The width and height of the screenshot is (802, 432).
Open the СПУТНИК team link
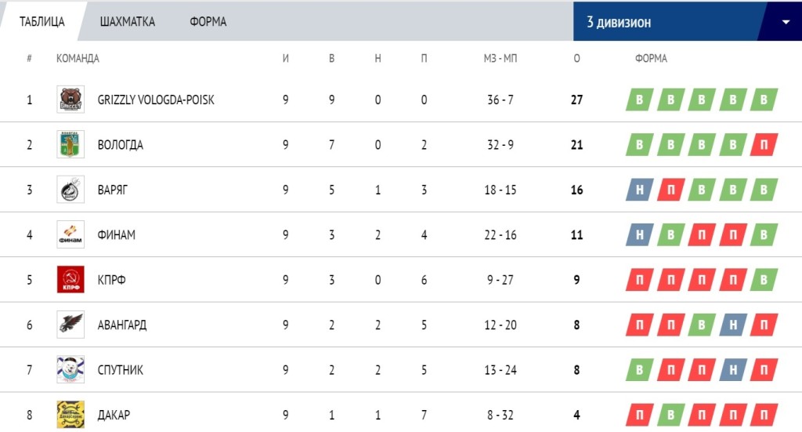point(121,370)
